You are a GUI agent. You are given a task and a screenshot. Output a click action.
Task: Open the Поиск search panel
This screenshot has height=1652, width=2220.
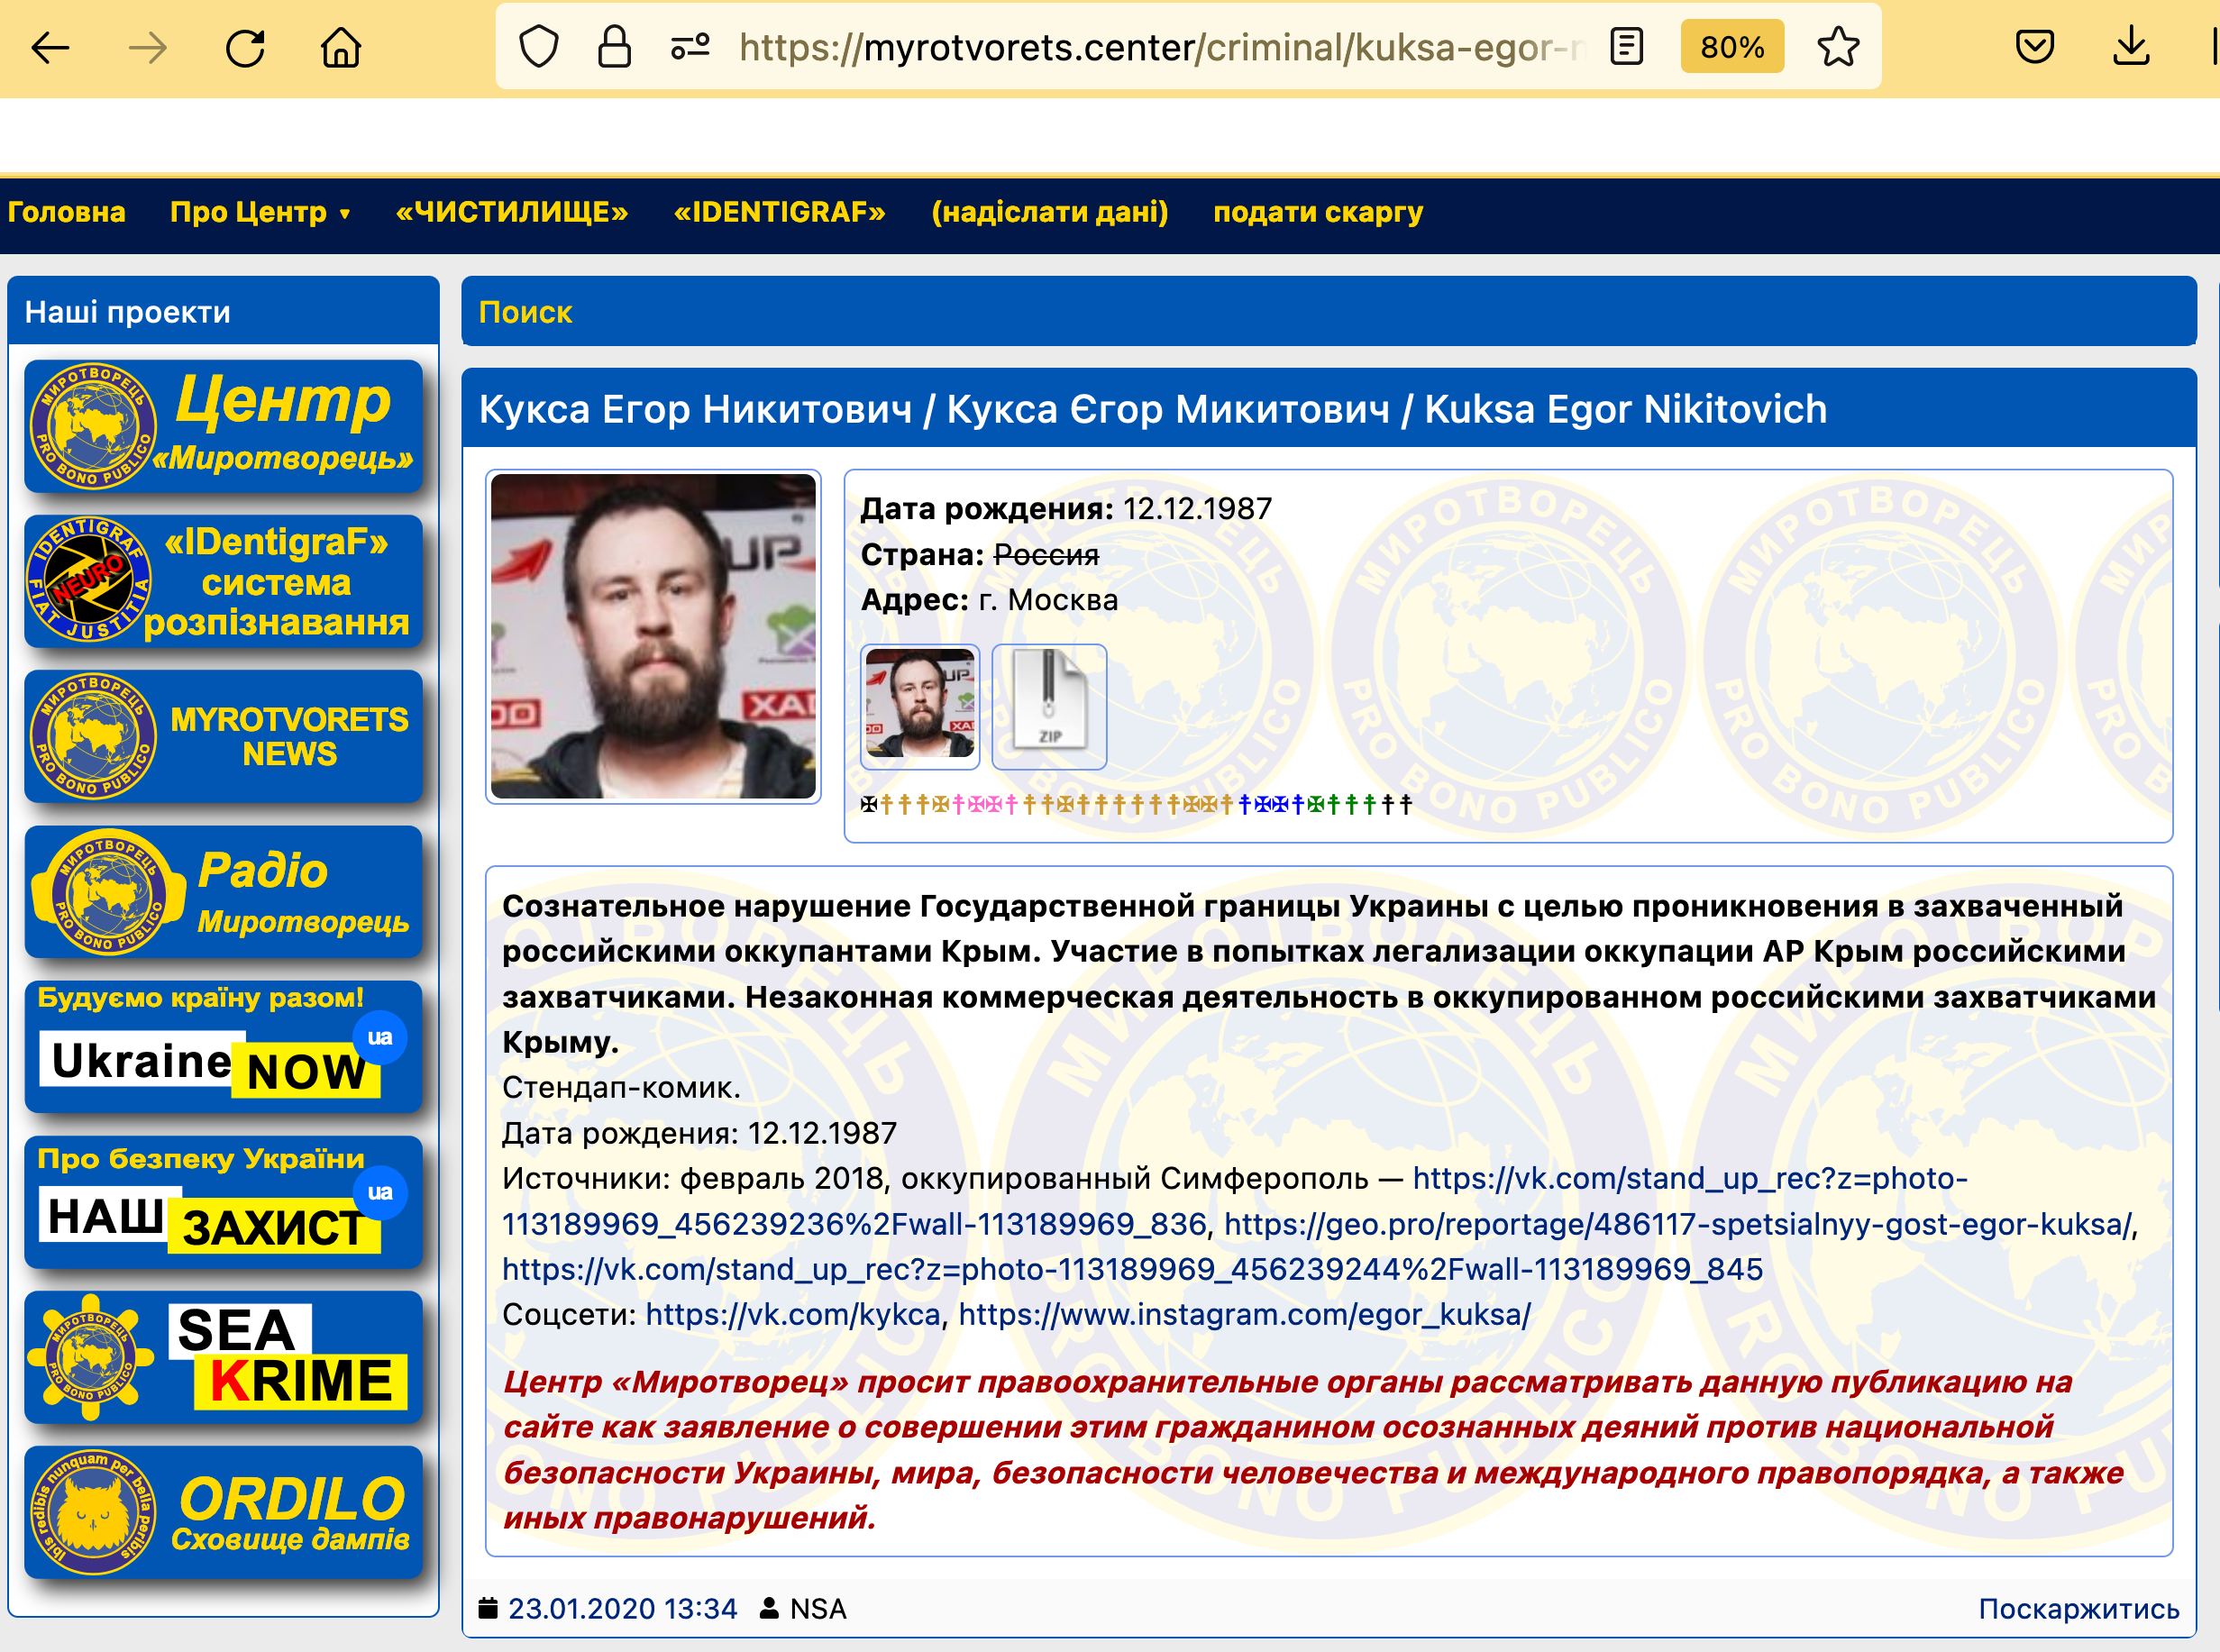coord(526,312)
